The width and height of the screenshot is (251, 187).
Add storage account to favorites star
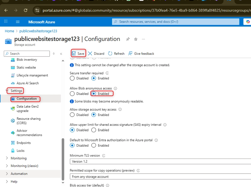pos(136,39)
